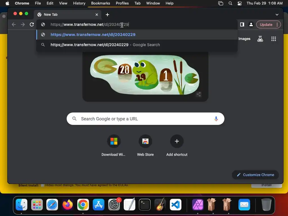Click the Add shortcut tile
This screenshot has width=288, height=216.
177,146
